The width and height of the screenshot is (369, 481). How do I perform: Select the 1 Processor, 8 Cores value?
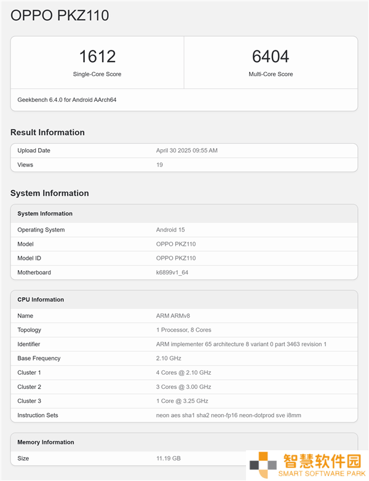pyautogui.click(x=184, y=330)
